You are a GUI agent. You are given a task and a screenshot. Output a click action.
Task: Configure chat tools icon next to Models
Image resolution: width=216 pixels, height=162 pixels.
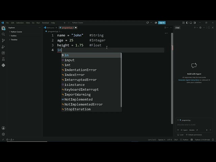tap(197, 130)
